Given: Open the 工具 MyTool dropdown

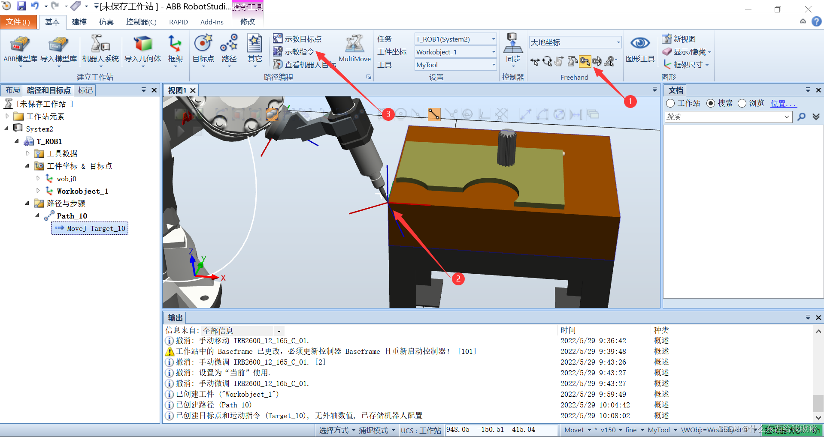Looking at the screenshot, I should pyautogui.click(x=455, y=65).
